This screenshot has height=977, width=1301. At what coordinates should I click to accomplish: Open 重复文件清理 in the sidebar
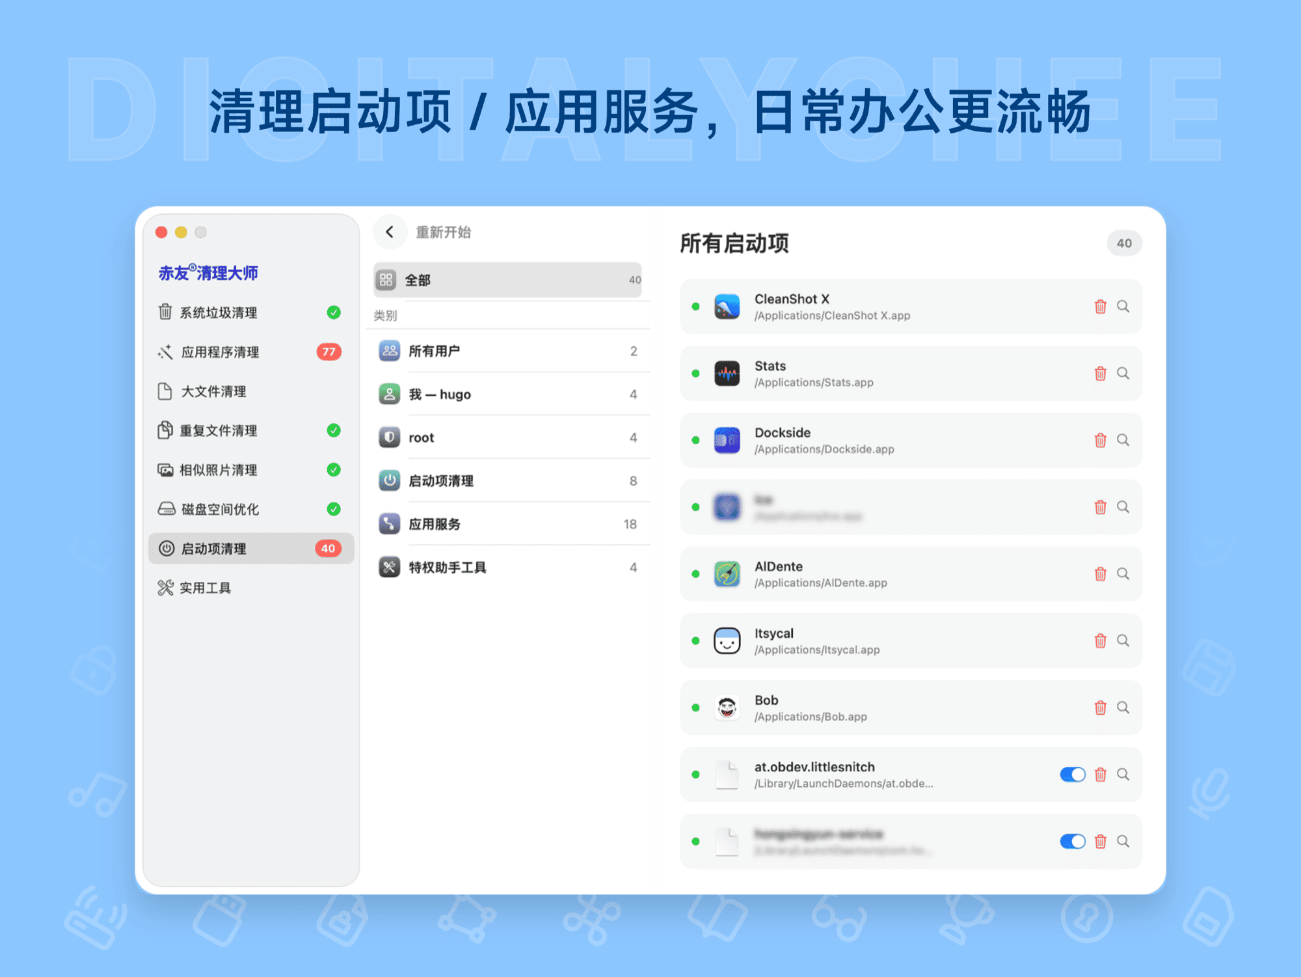click(x=219, y=430)
